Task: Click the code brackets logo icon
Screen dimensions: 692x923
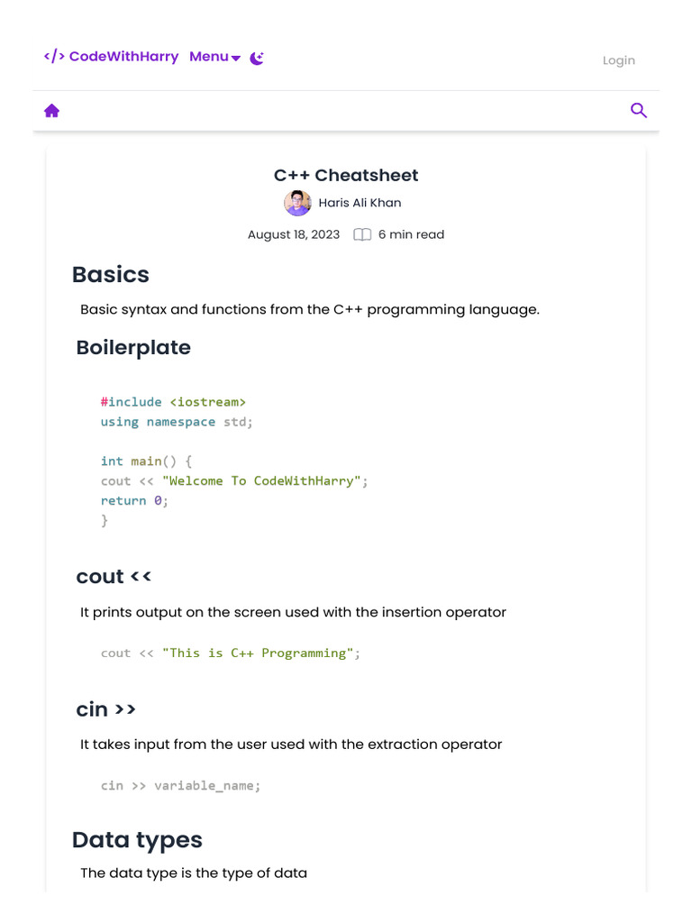Action: pos(54,57)
